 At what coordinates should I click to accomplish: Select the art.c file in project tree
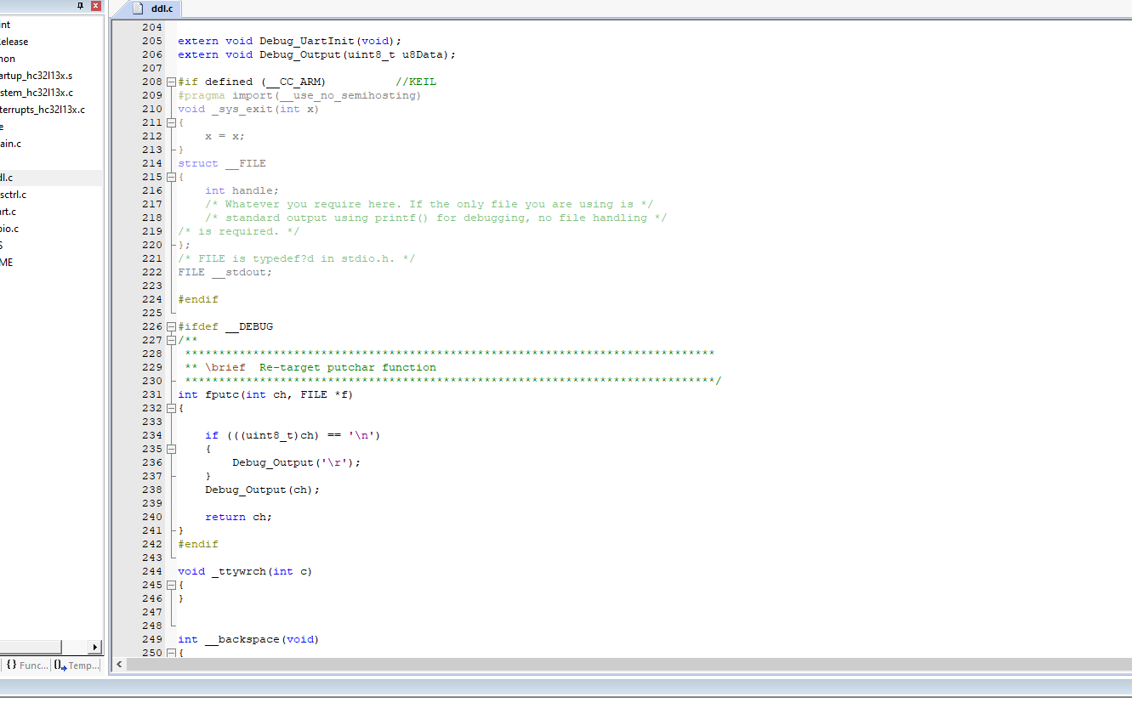9,212
